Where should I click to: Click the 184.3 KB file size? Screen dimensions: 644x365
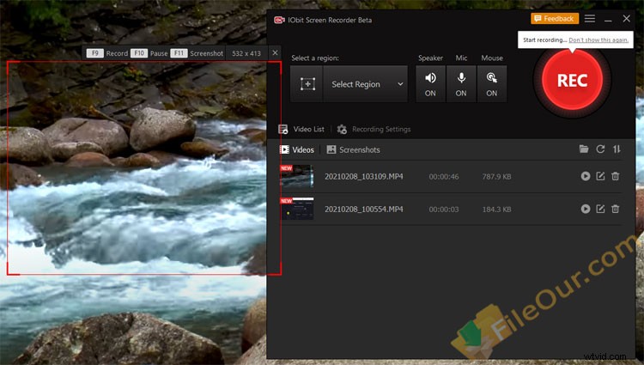496,210
